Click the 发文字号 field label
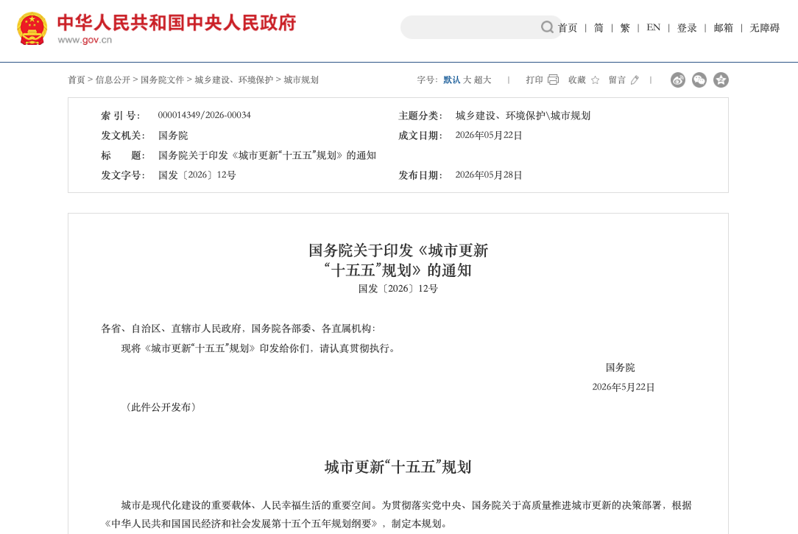This screenshot has height=534, width=798. (123, 175)
